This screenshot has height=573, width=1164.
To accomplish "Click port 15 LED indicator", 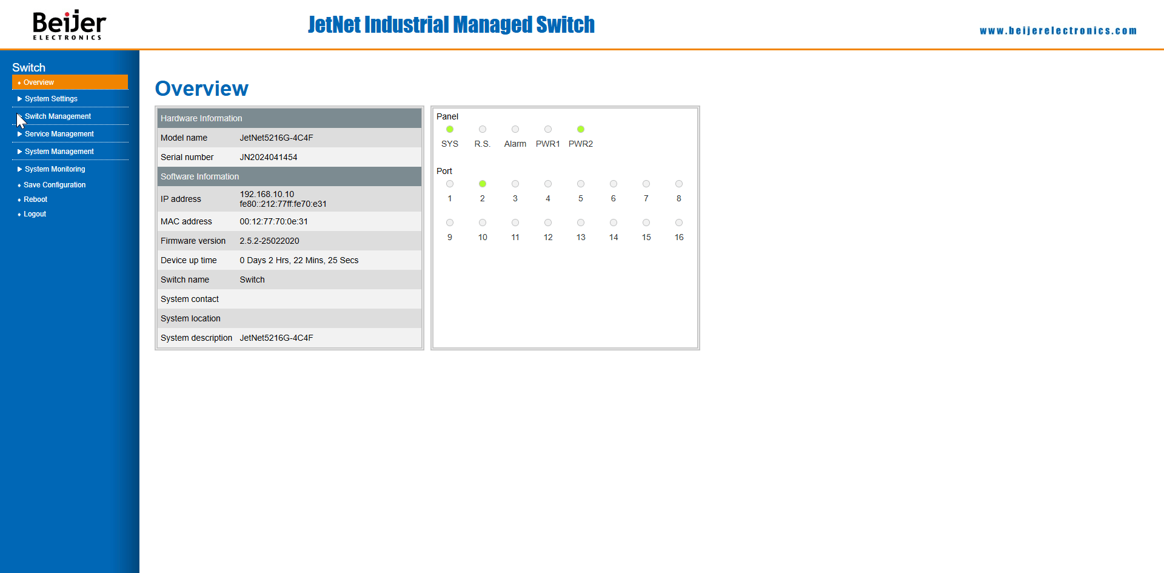I will coord(646,223).
